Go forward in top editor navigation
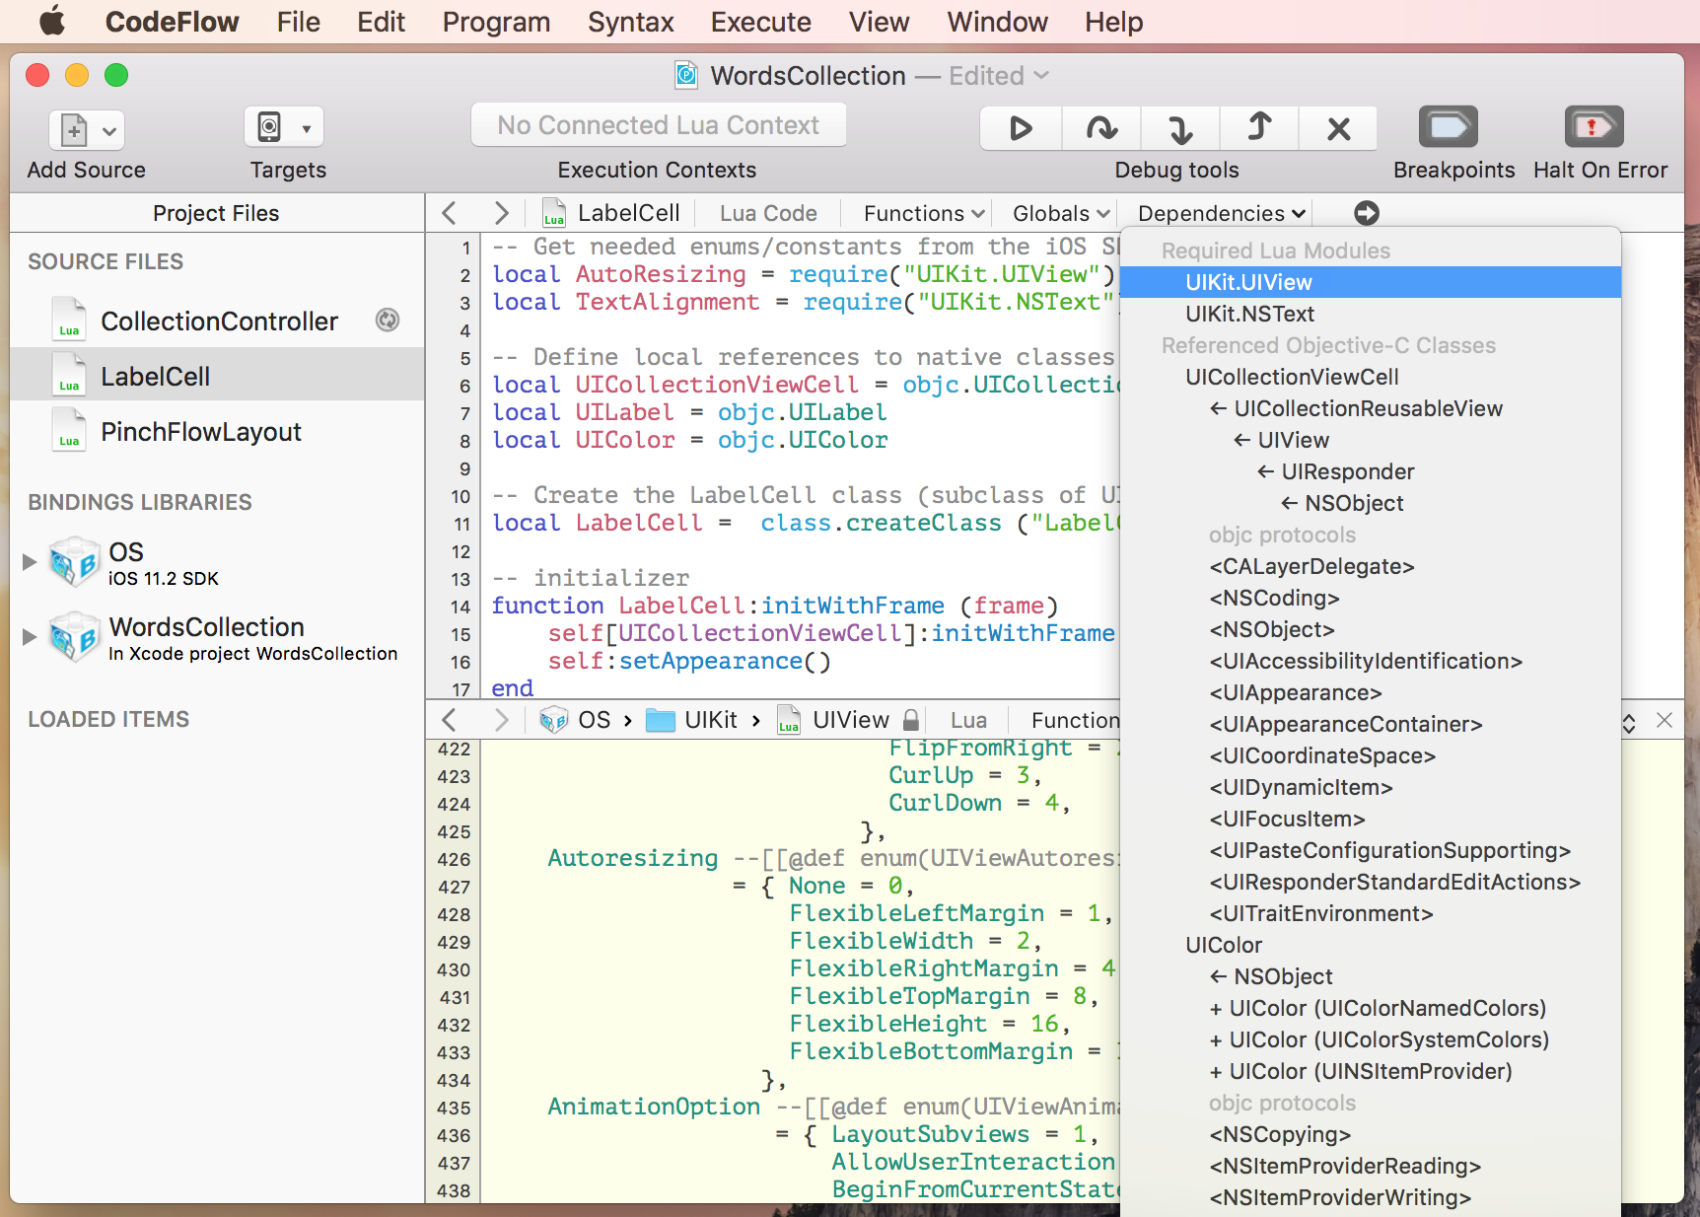Viewport: 1700px width, 1217px height. [501, 213]
